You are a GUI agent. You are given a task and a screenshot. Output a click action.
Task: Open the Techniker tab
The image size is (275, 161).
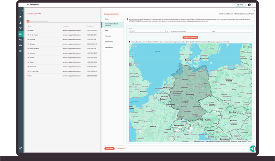108,36
